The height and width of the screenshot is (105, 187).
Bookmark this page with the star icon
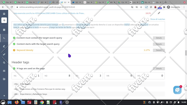[141, 7]
